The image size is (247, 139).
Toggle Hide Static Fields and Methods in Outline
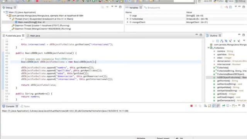[x=230, y=41]
